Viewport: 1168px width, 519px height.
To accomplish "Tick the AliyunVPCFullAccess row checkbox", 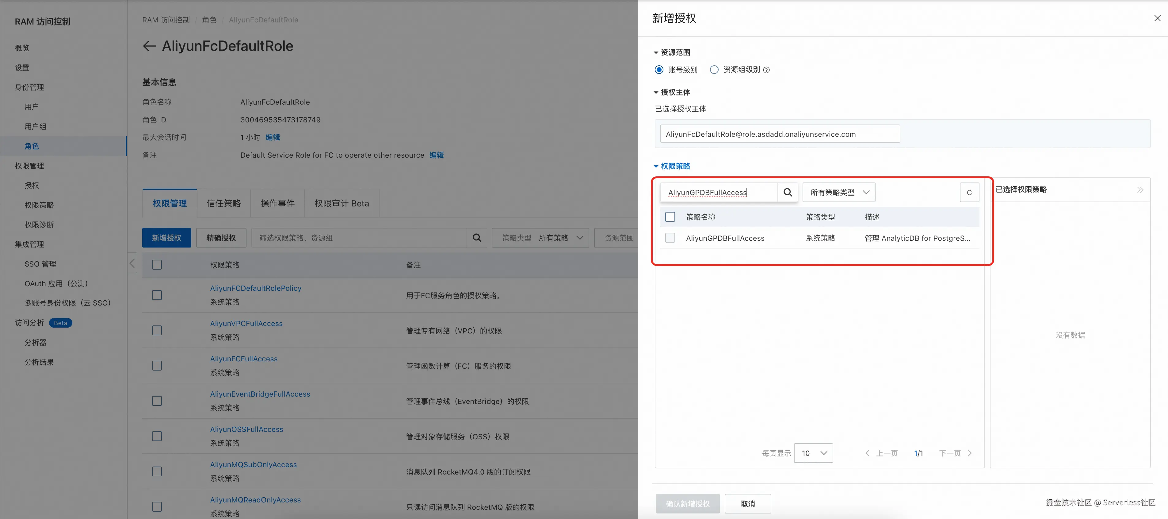I will tap(157, 330).
